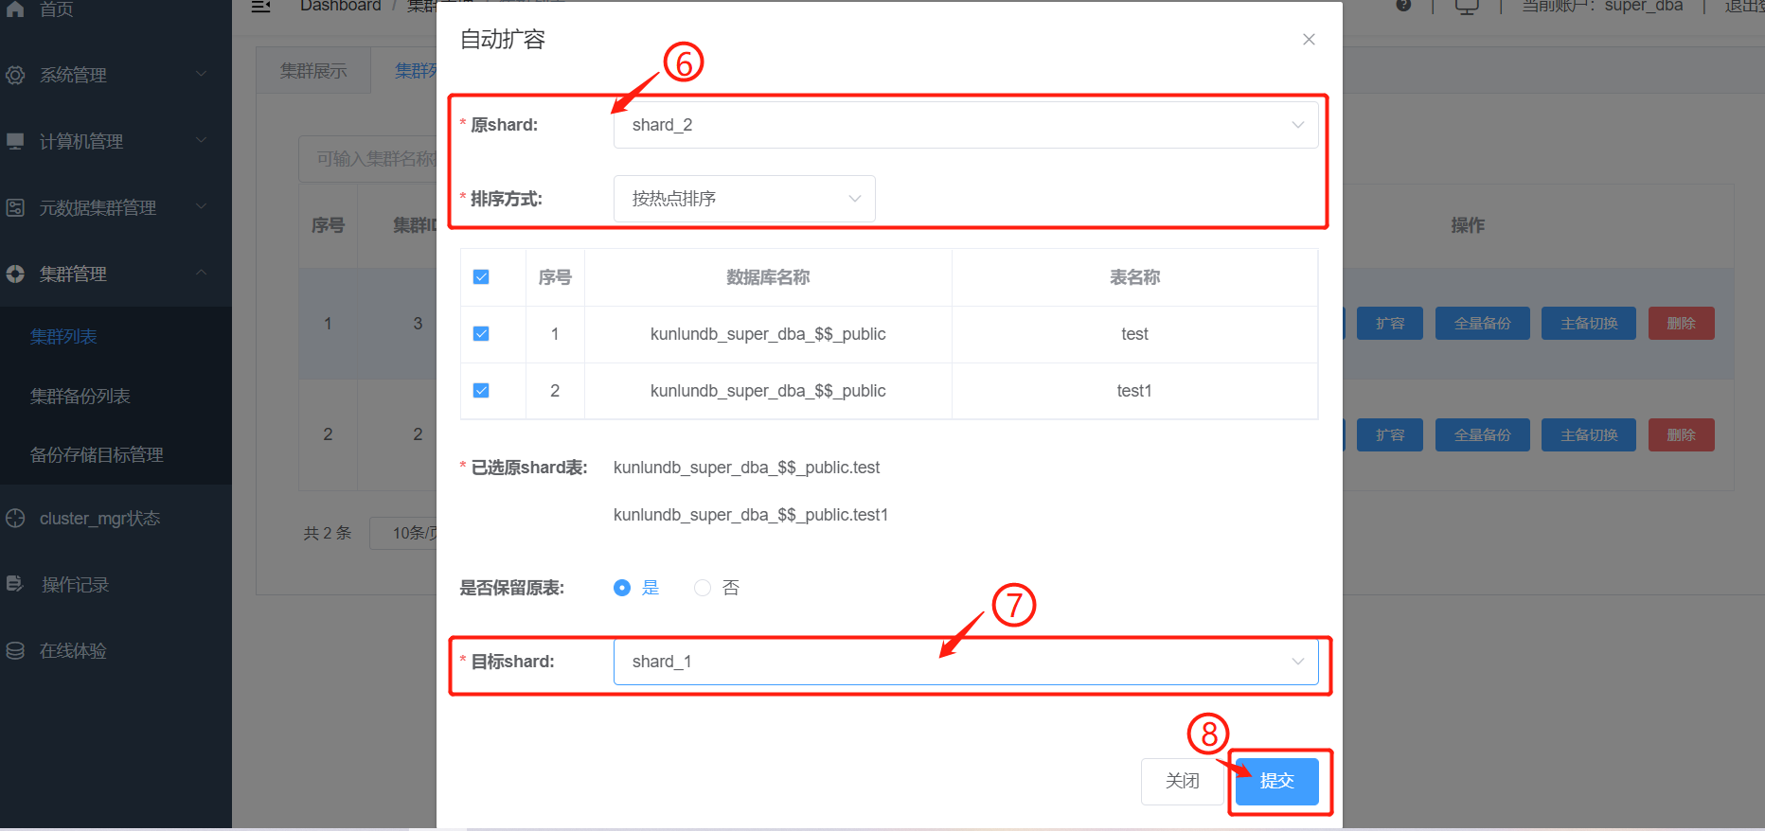
Task: Open the source shard dropdown showing shard_2
Action: [965, 125]
